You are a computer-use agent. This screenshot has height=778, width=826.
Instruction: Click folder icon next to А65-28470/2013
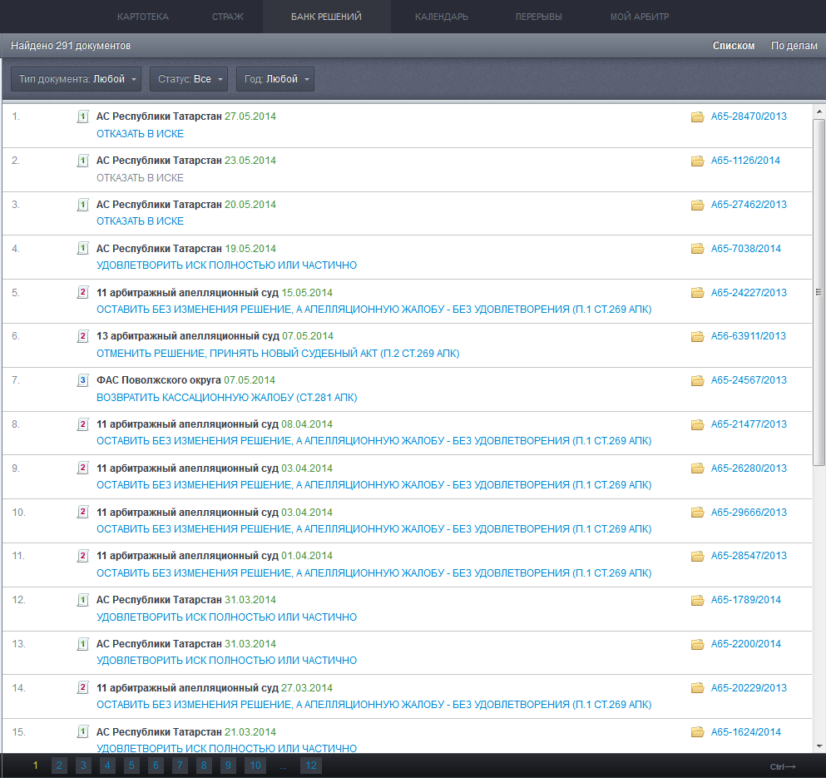point(697,116)
